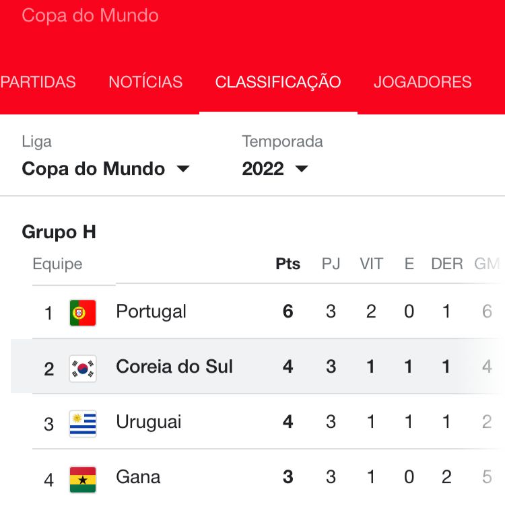Click the arrow next to 2022
This screenshot has width=505, height=514.
pos(302,169)
